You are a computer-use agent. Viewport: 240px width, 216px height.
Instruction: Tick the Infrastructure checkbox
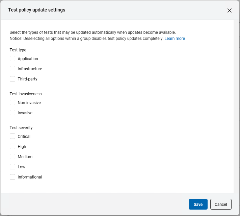tap(12, 69)
